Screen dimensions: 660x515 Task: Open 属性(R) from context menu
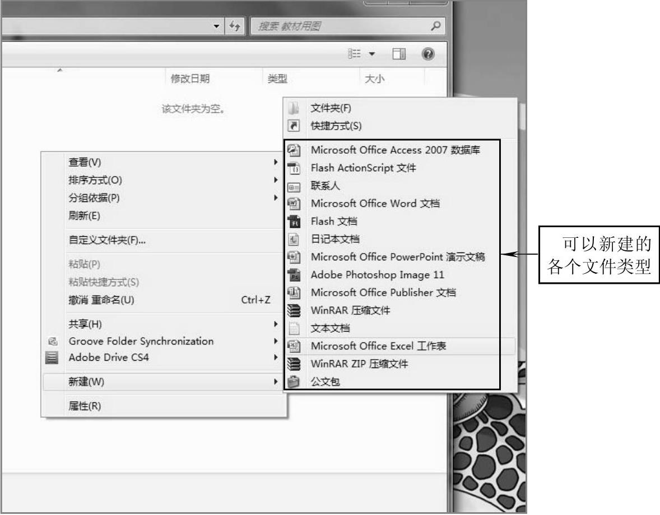[163, 406]
